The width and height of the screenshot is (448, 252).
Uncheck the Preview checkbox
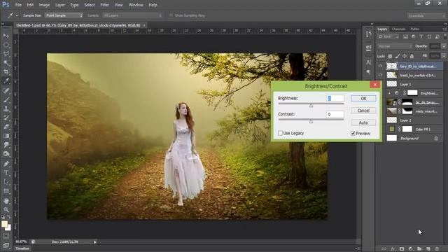click(x=353, y=133)
